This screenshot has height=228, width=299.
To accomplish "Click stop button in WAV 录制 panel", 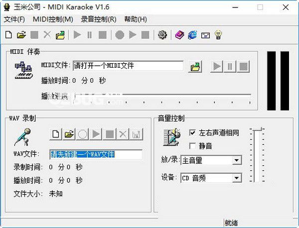I will pyautogui.click(x=110, y=134).
